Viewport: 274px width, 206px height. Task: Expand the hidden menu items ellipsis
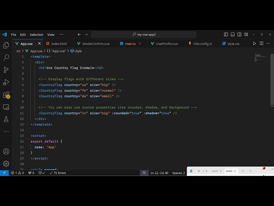pyautogui.click(x=61, y=34)
